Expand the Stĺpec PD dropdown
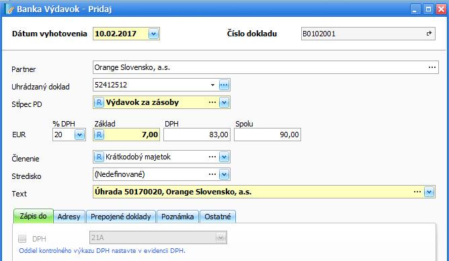Image resolution: width=449 pixels, height=261 pixels. 224,102
